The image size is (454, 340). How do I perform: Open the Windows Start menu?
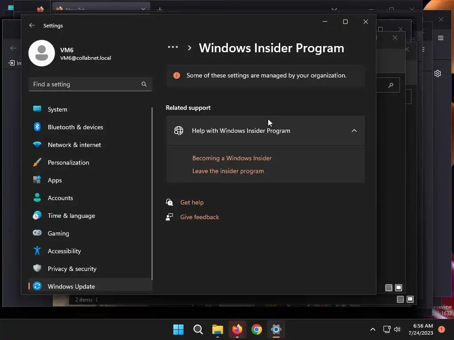tap(178, 329)
